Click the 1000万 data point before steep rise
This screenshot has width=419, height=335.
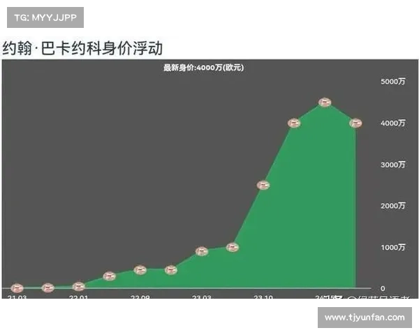coord(233,247)
